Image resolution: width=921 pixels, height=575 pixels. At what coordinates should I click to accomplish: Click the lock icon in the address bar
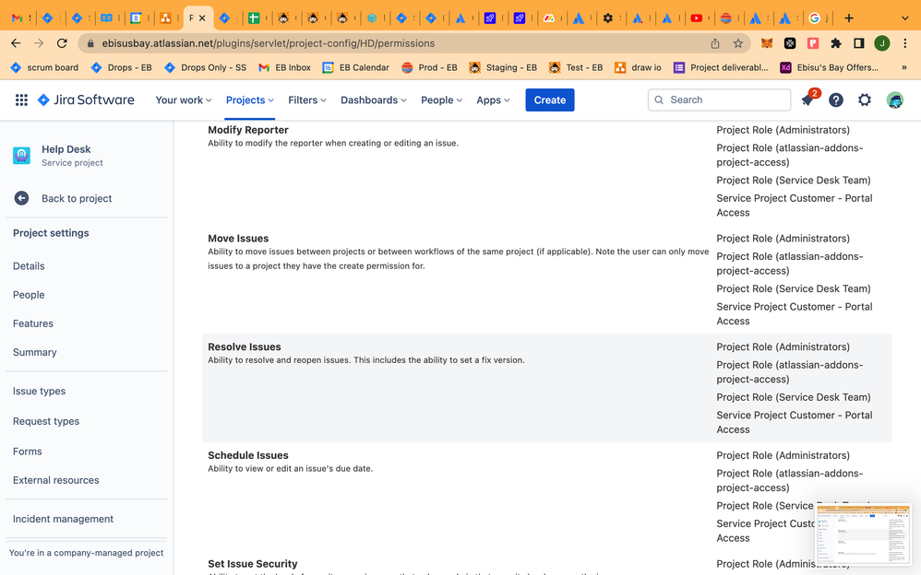(90, 43)
